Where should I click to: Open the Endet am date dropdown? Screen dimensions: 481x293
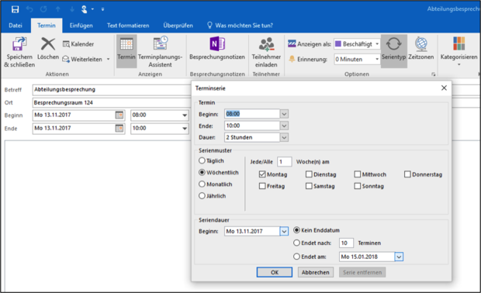(x=399, y=257)
